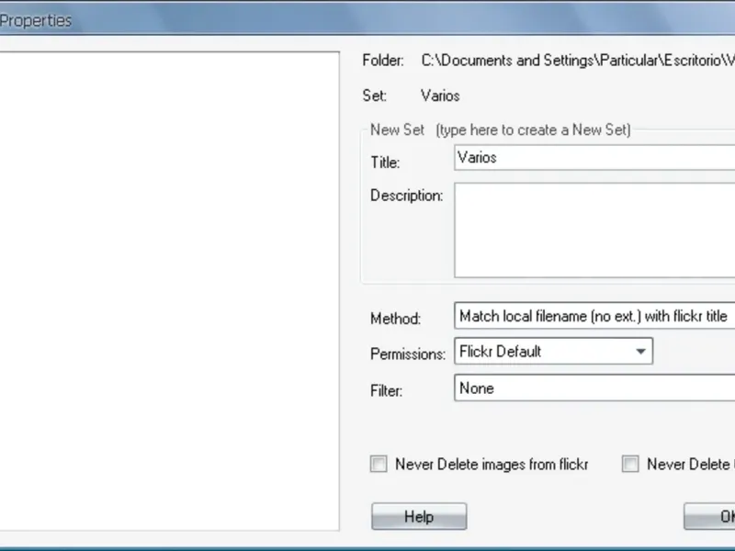Click the "Folder:" label
The height and width of the screenshot is (551, 735).
pyautogui.click(x=383, y=61)
